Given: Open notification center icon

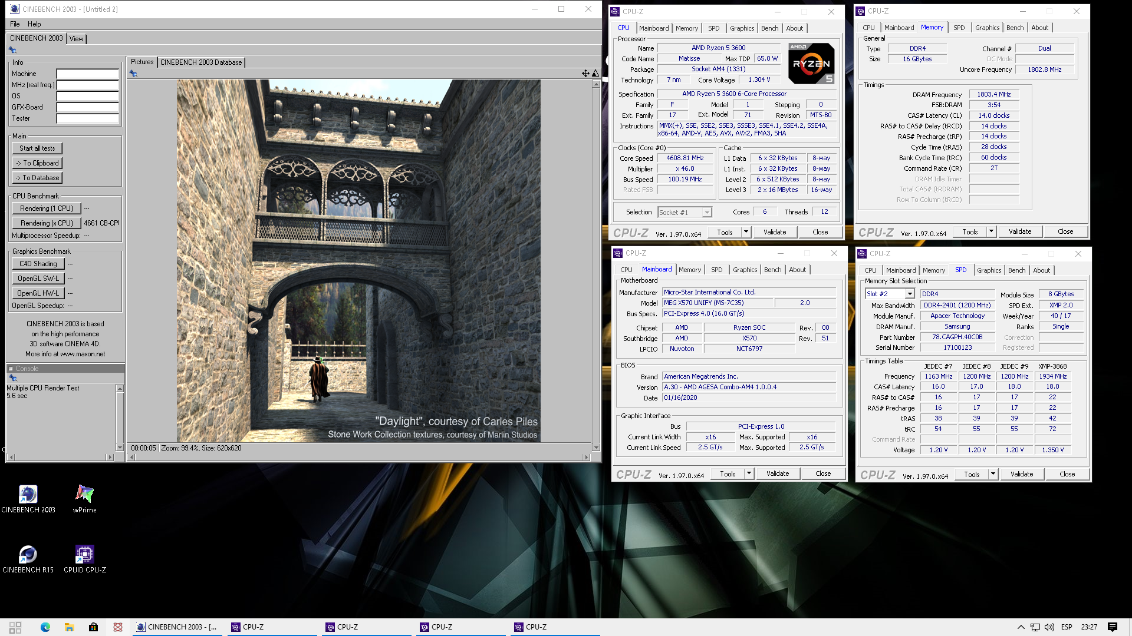Looking at the screenshot, I should pyautogui.click(x=1112, y=627).
